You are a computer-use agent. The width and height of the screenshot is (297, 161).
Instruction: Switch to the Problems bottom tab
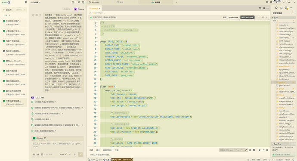(x=91, y=150)
